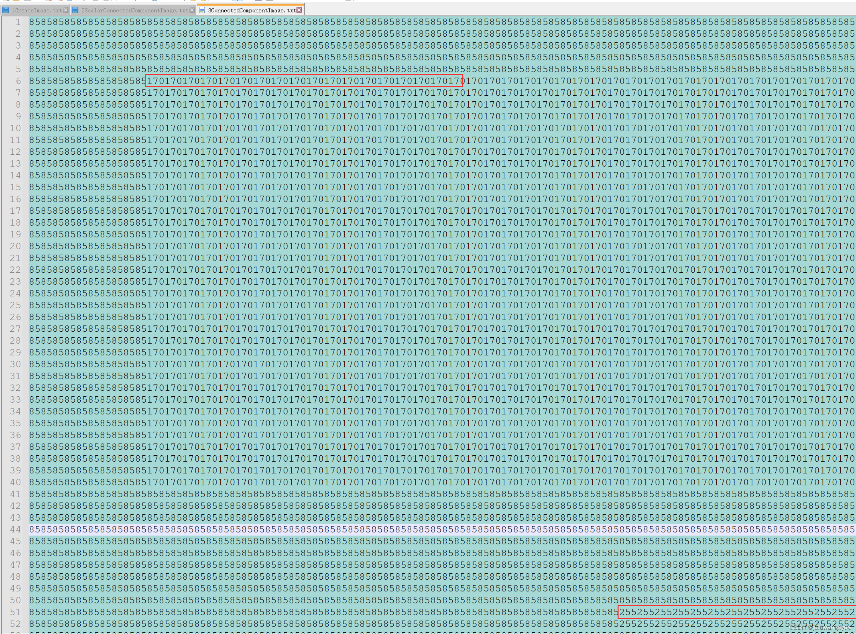Click line number 10 in the margin

click(x=15, y=128)
